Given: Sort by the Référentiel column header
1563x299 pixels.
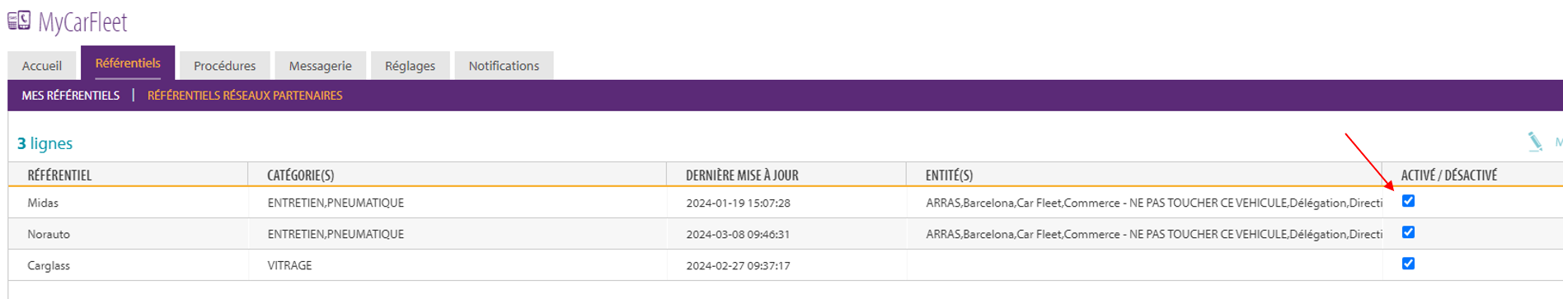Looking at the screenshot, I should pyautogui.click(x=59, y=175).
